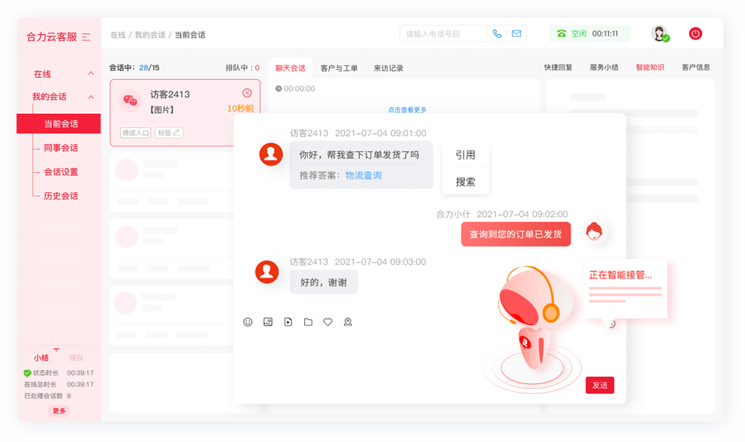The width and height of the screenshot is (745, 442).
Task: Click the green phone status icon showing 空闲
Action: coord(561,33)
